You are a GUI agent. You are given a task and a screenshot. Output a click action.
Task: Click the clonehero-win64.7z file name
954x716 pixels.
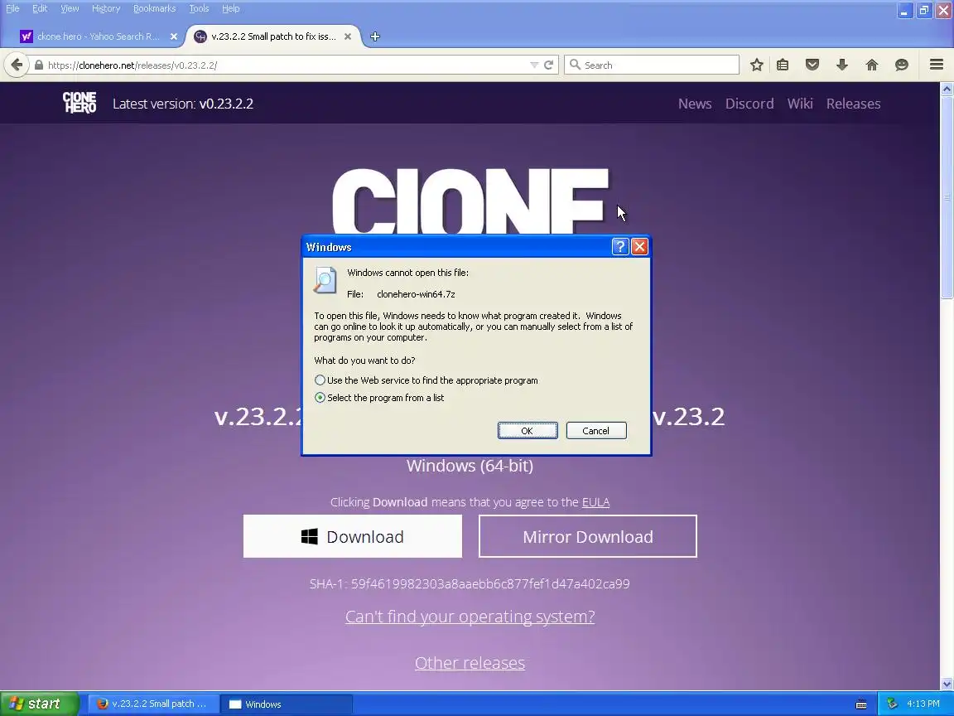pos(417,294)
